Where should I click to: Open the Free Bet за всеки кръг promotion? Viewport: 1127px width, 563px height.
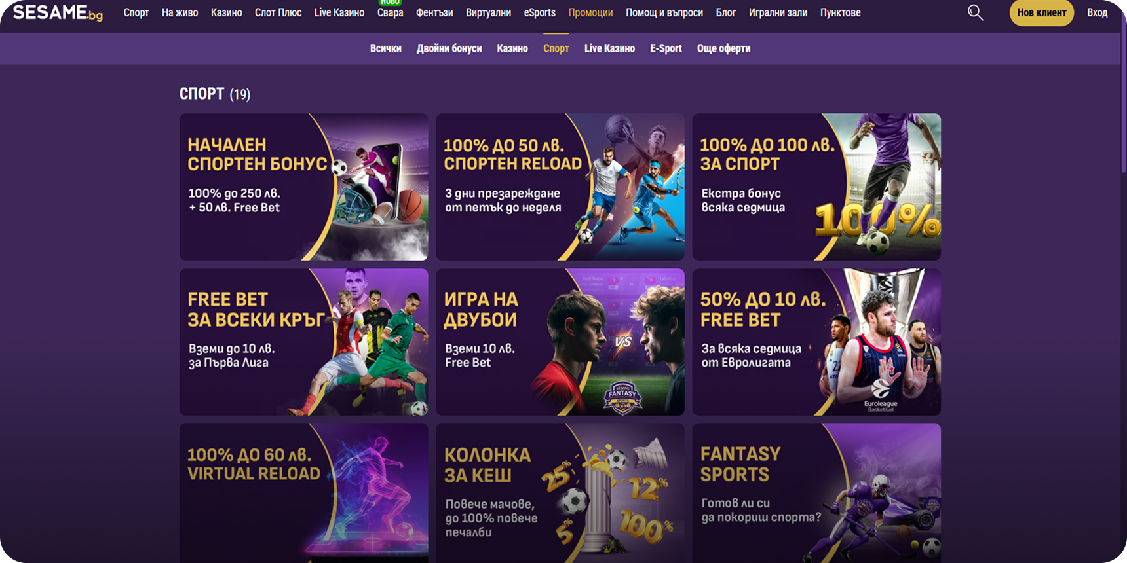tap(303, 342)
